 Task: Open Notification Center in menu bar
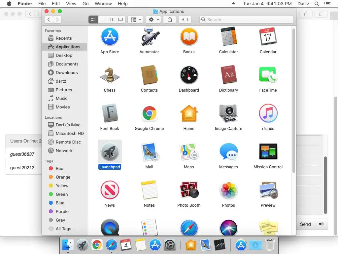327,4
